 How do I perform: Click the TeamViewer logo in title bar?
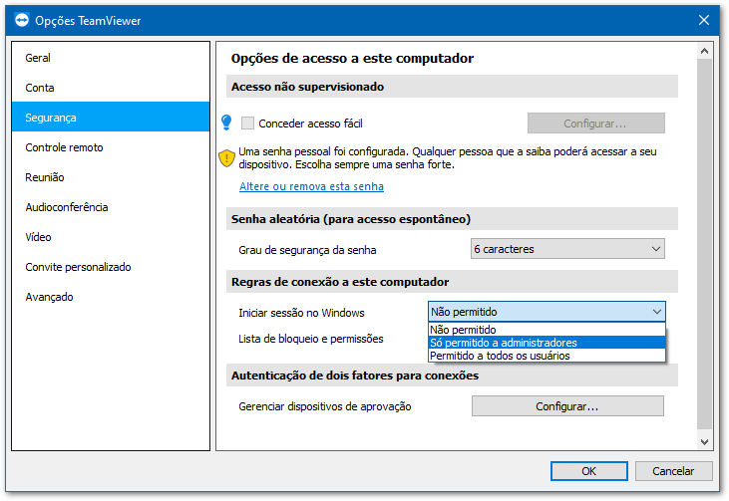pos(21,21)
